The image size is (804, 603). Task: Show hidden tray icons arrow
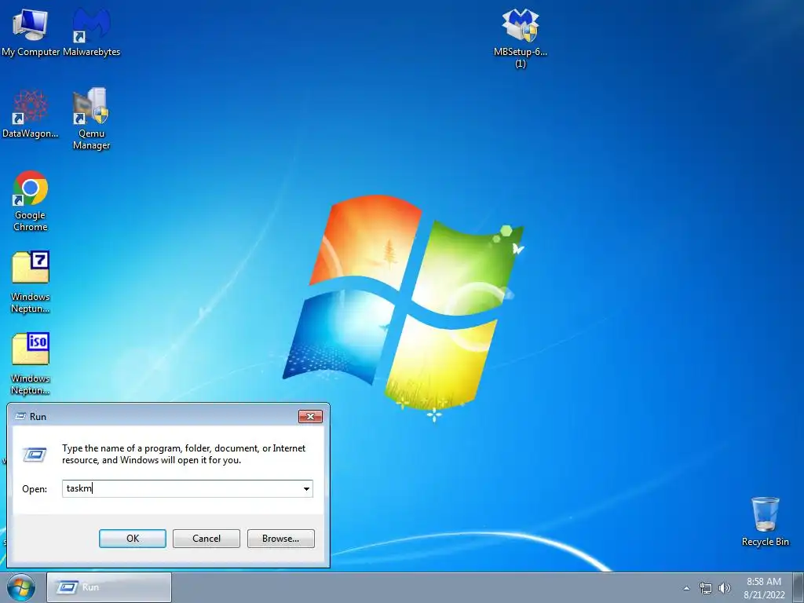tap(686, 588)
